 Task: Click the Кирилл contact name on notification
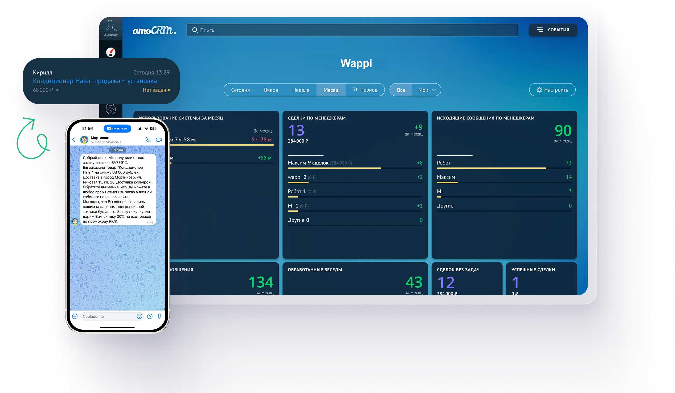42,72
